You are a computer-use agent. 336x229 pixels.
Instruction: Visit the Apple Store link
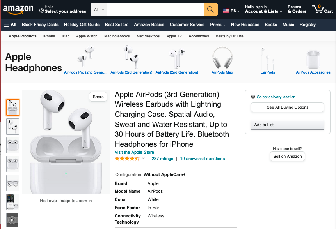(134, 152)
